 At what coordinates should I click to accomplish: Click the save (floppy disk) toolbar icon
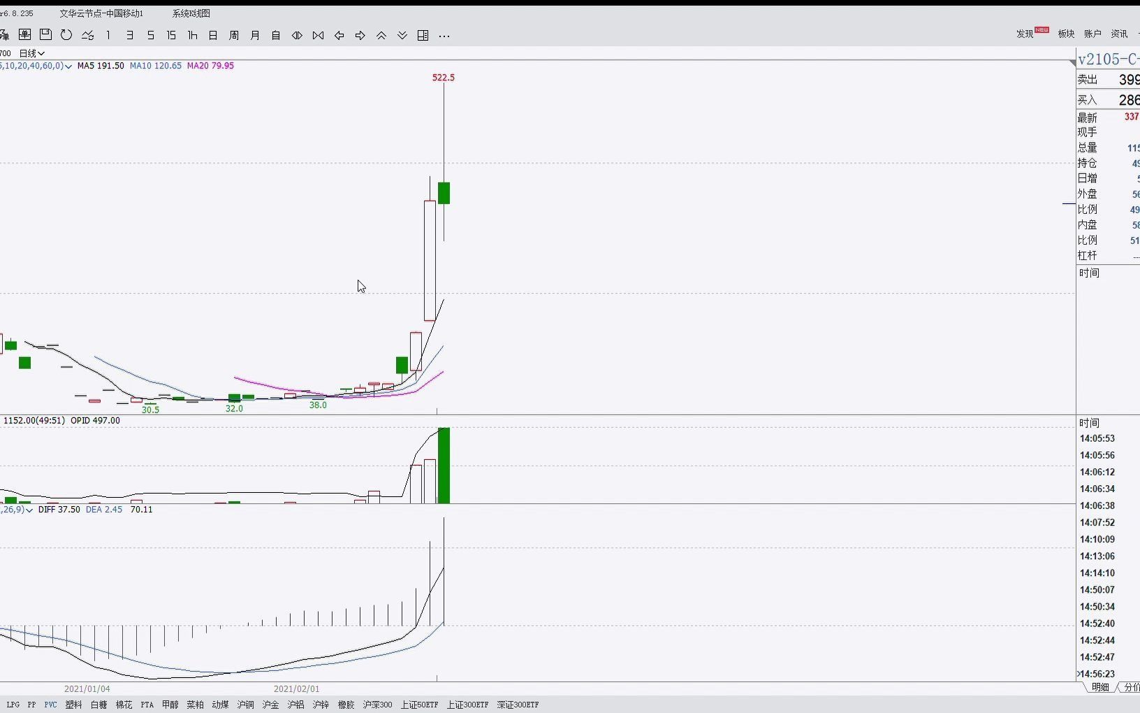coord(45,35)
